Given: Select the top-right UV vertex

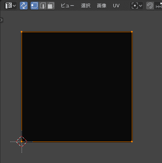Looking at the screenshot, I should [132, 32].
